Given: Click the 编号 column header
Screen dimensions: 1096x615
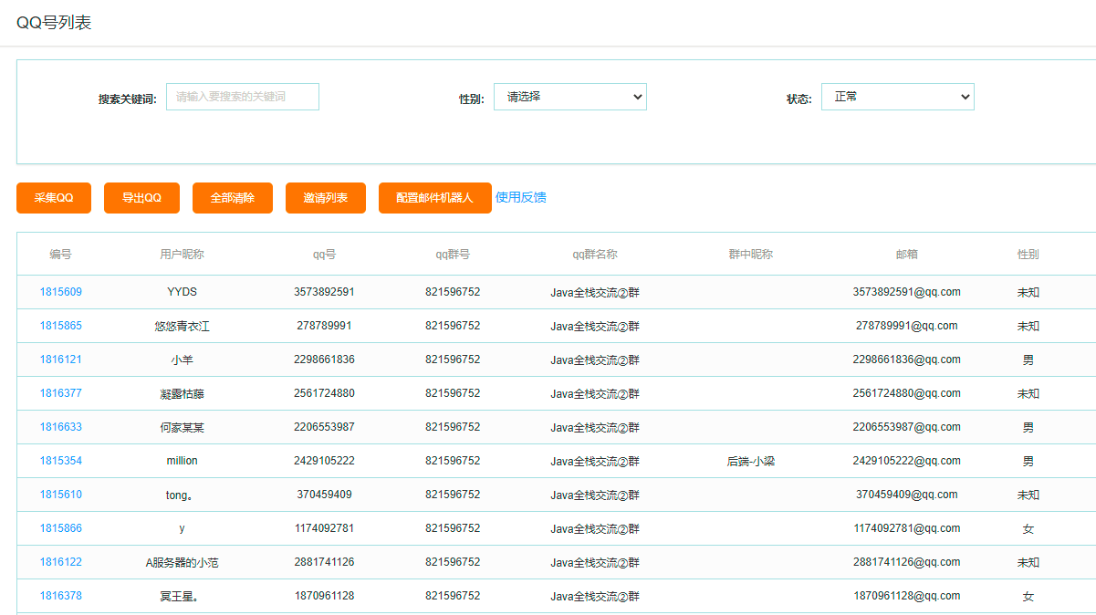Looking at the screenshot, I should [x=60, y=255].
